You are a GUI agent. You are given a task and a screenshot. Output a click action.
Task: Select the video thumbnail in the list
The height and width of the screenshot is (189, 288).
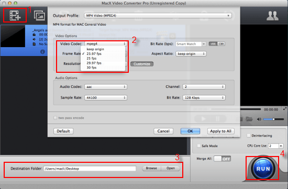pos(13,36)
